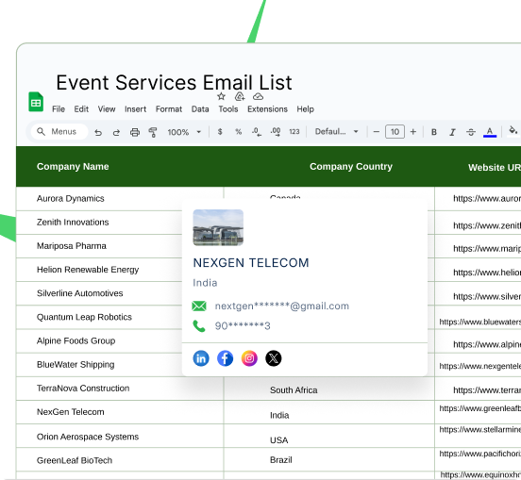Click the move-to-Drive icon beside the star
Screen dimensions: 521x480
click(240, 96)
